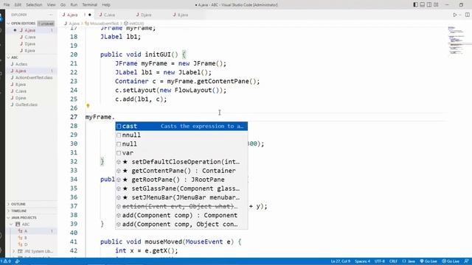Click the lightbulb quick fix icon

88,106
